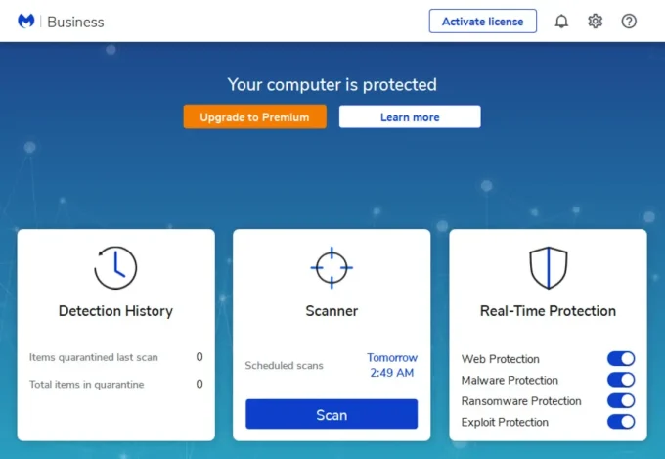
Task: Open the Scanner card title
Action: point(332,311)
